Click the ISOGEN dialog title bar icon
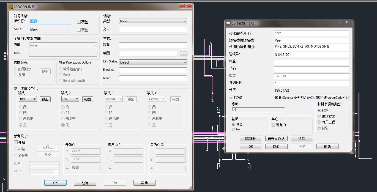This screenshot has height=192, width=377. coord(11,6)
